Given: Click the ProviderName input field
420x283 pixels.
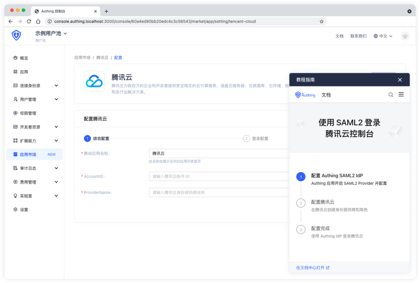Looking at the screenshot, I should coord(219,192).
